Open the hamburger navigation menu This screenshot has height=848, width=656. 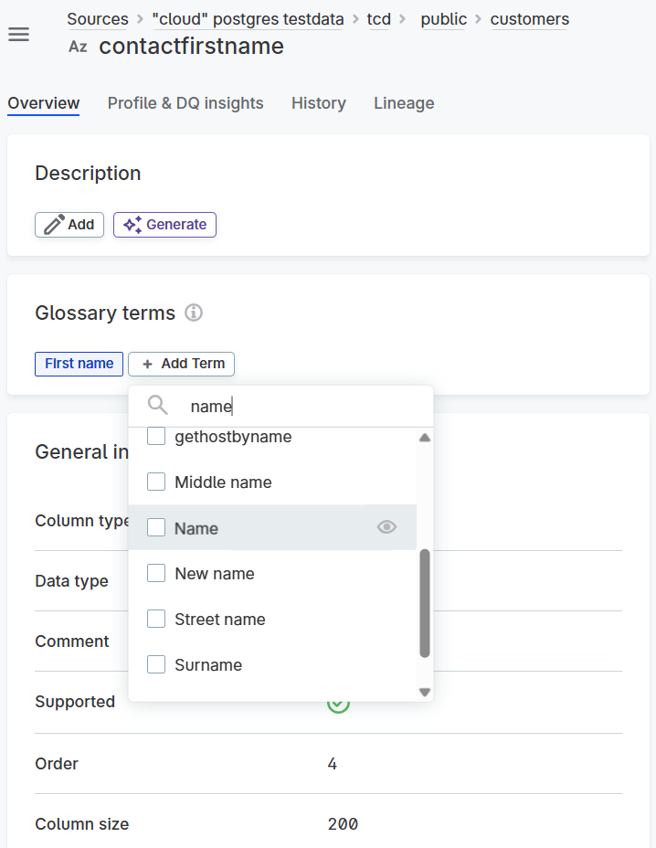tap(18, 33)
